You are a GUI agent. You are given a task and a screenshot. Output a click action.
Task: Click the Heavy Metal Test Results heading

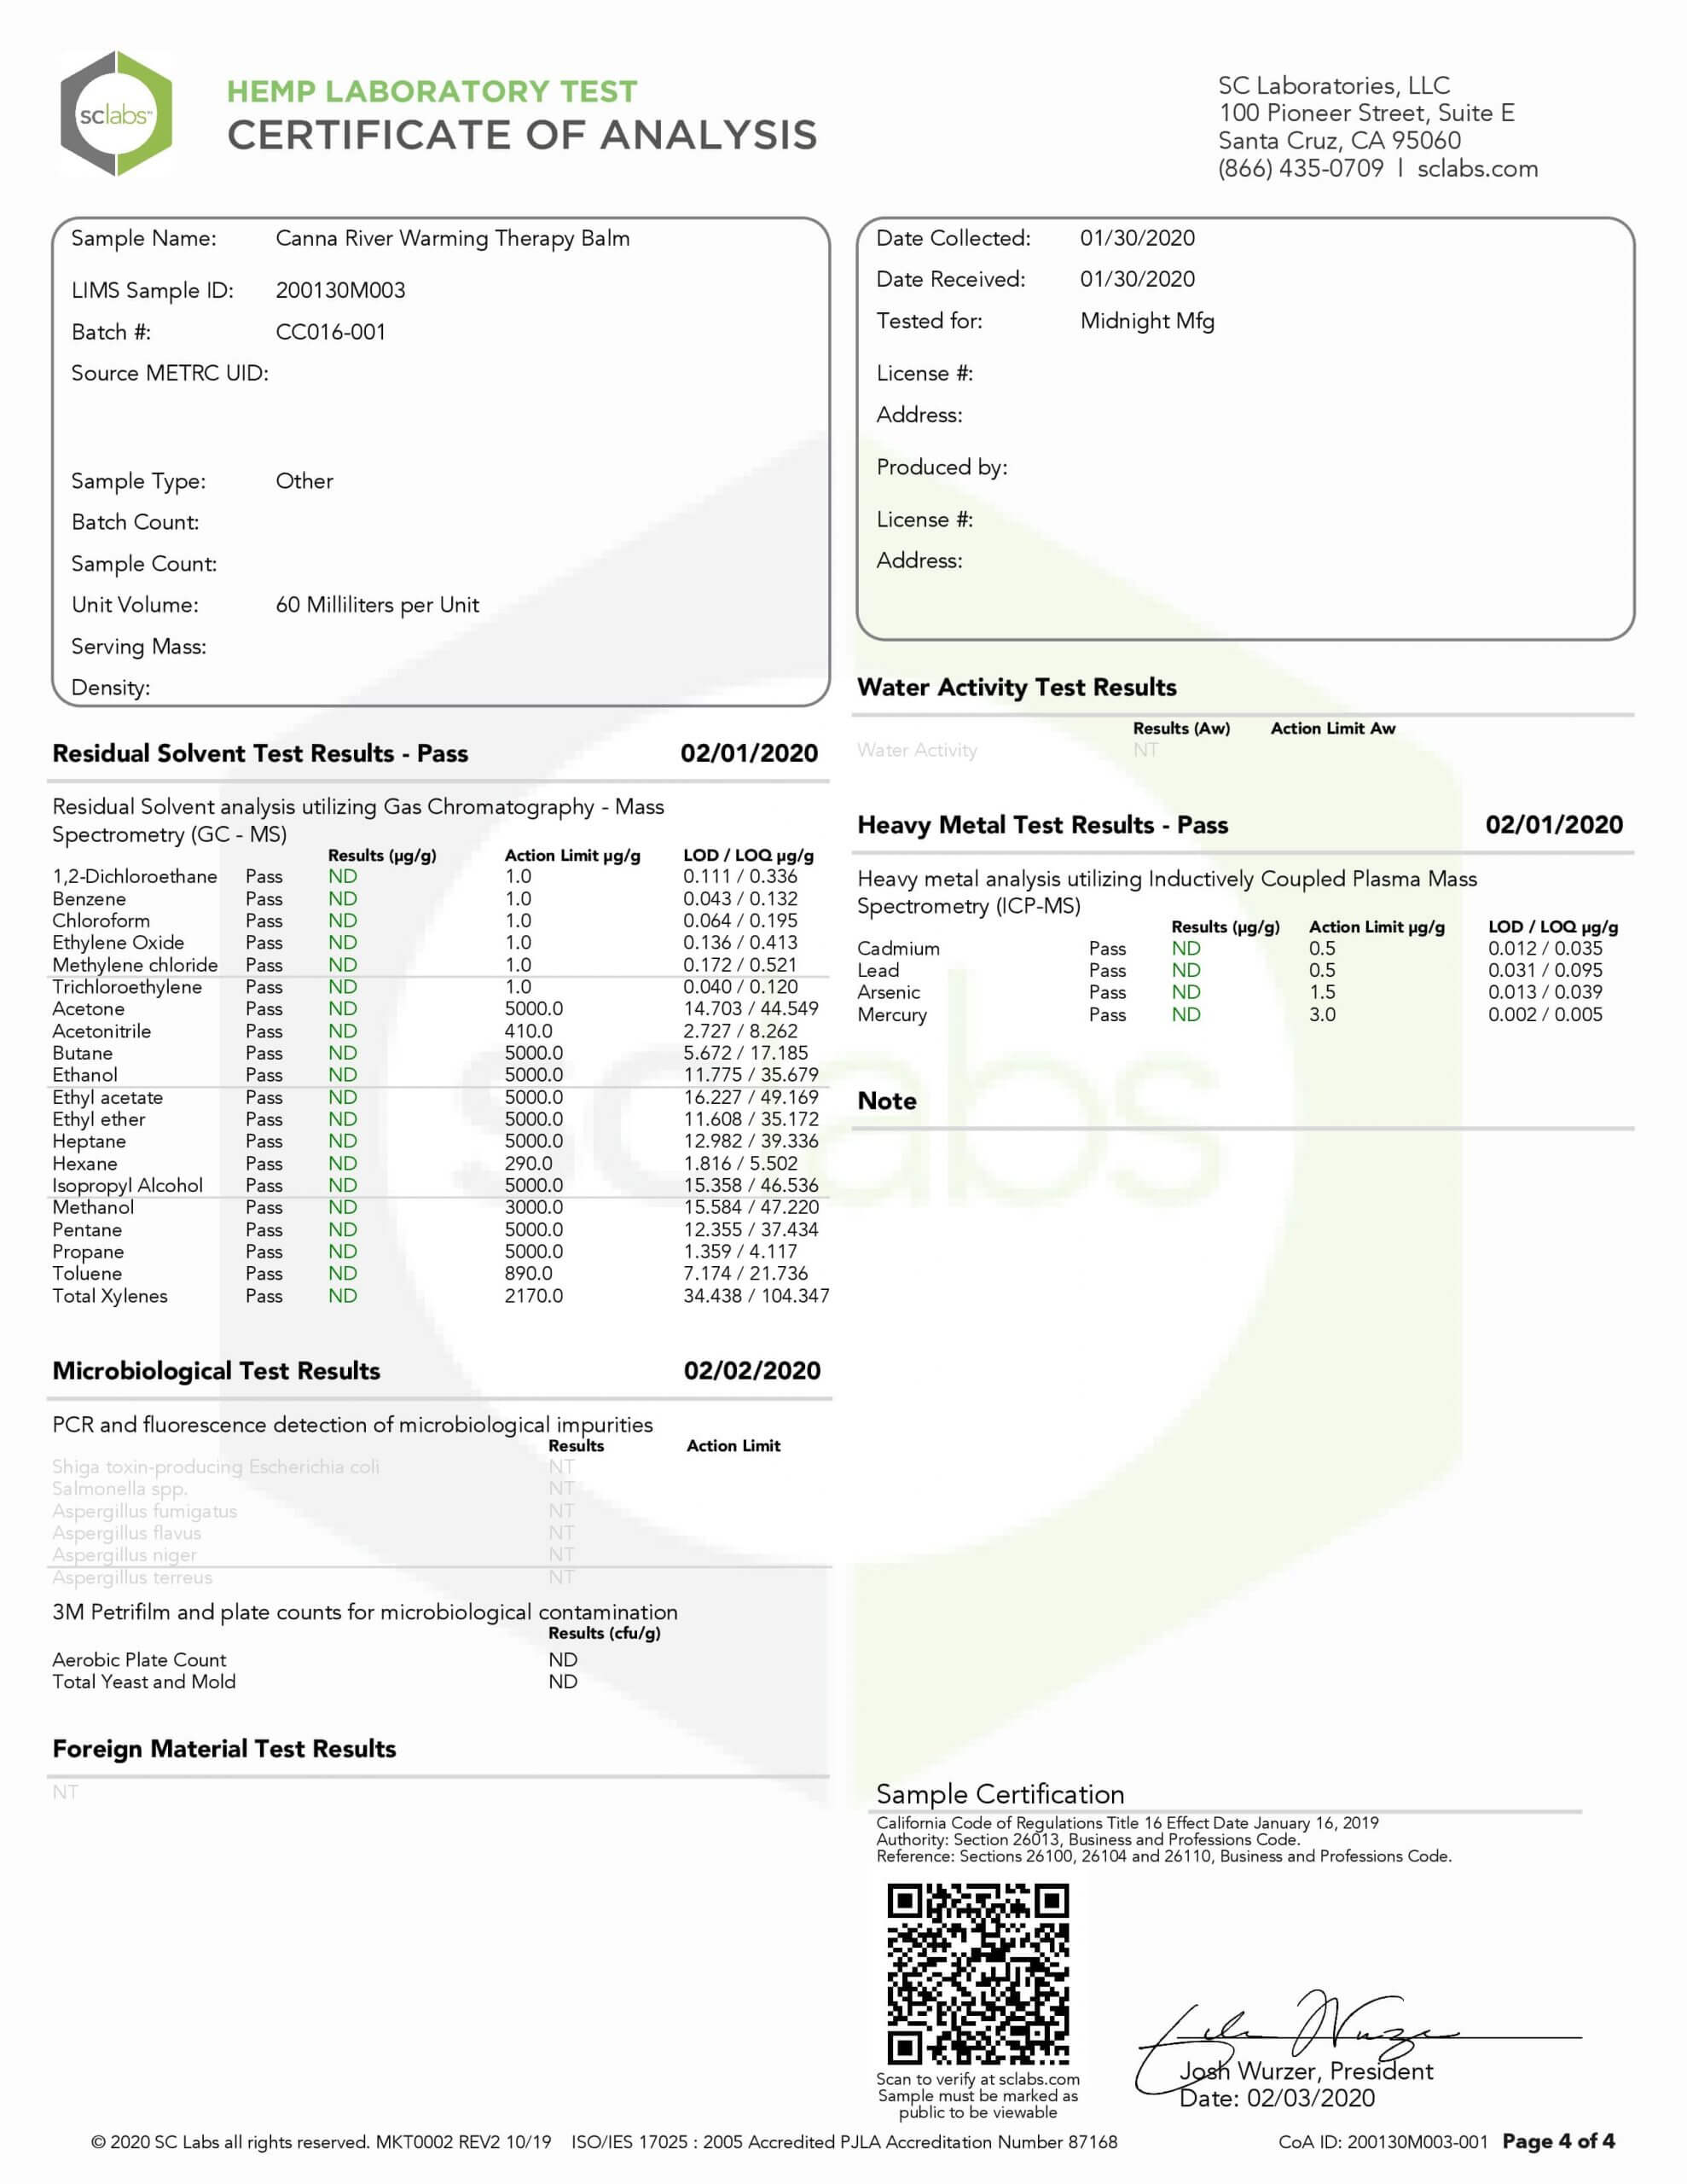[1042, 825]
